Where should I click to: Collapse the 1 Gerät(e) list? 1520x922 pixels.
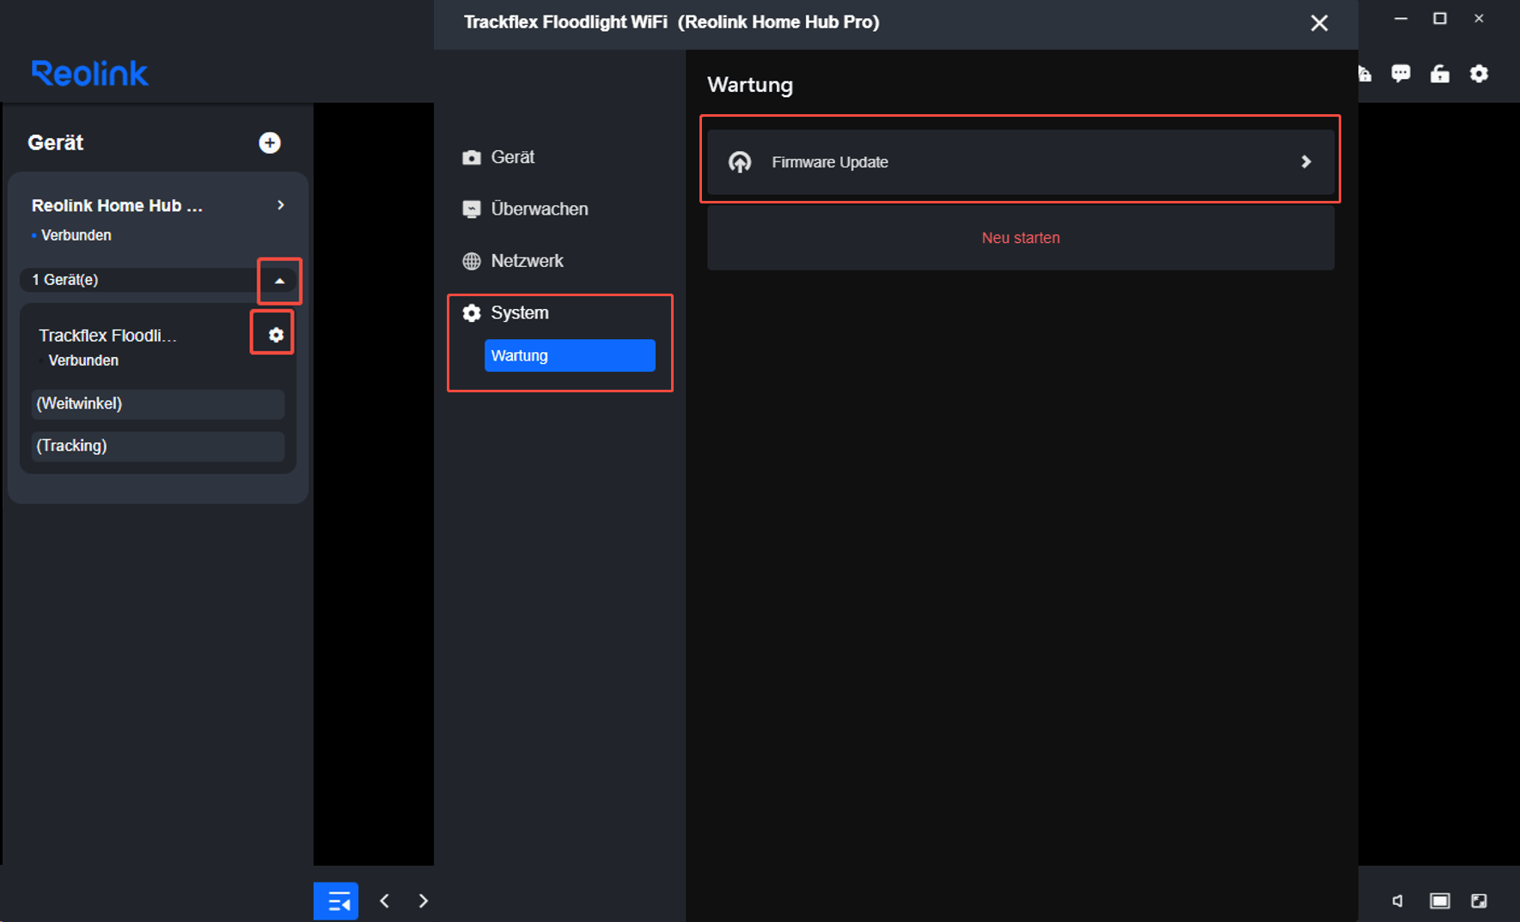279,281
